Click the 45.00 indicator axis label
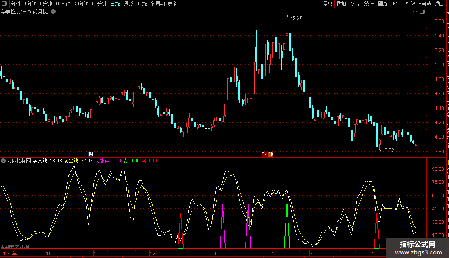Screen dimensions: 449x258 pos(438,208)
